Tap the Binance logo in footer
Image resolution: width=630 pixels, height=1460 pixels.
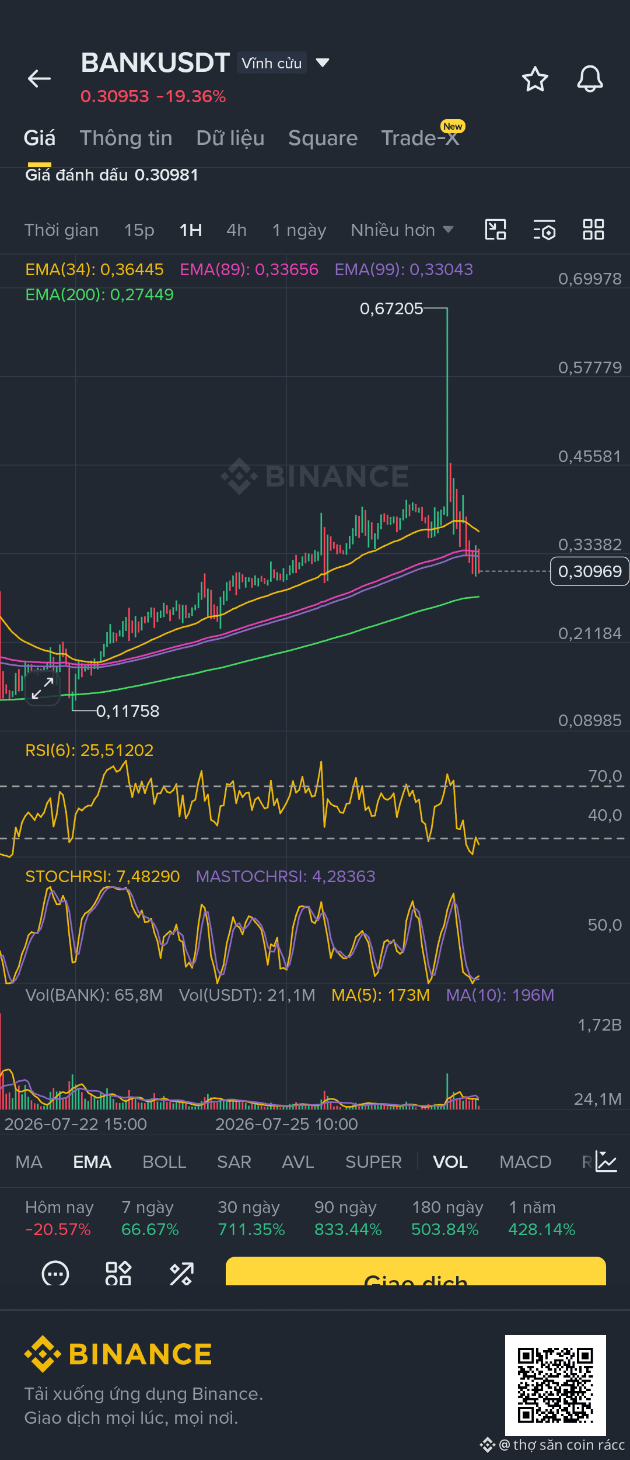[118, 1354]
